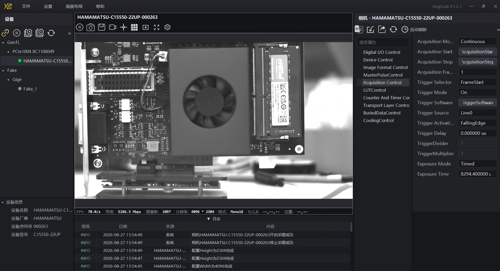
Task: Pause acquisition in the device panel toolbar
Action: (17, 33)
